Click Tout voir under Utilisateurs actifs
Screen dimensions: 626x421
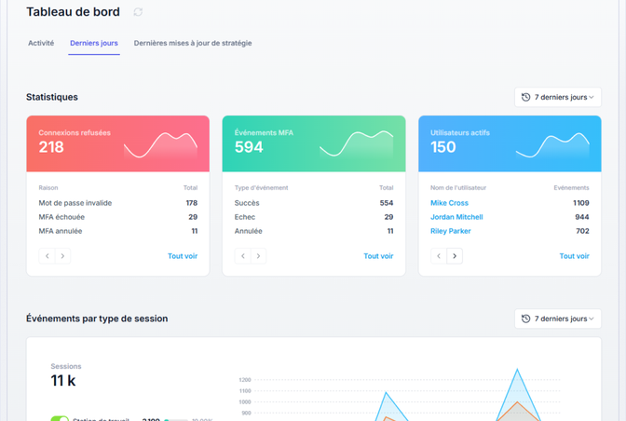[574, 256]
